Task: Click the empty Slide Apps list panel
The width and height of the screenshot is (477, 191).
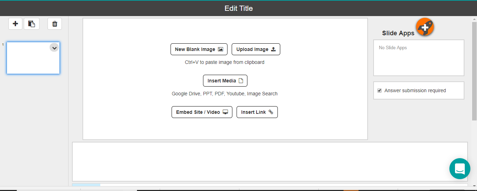Action: (419, 58)
